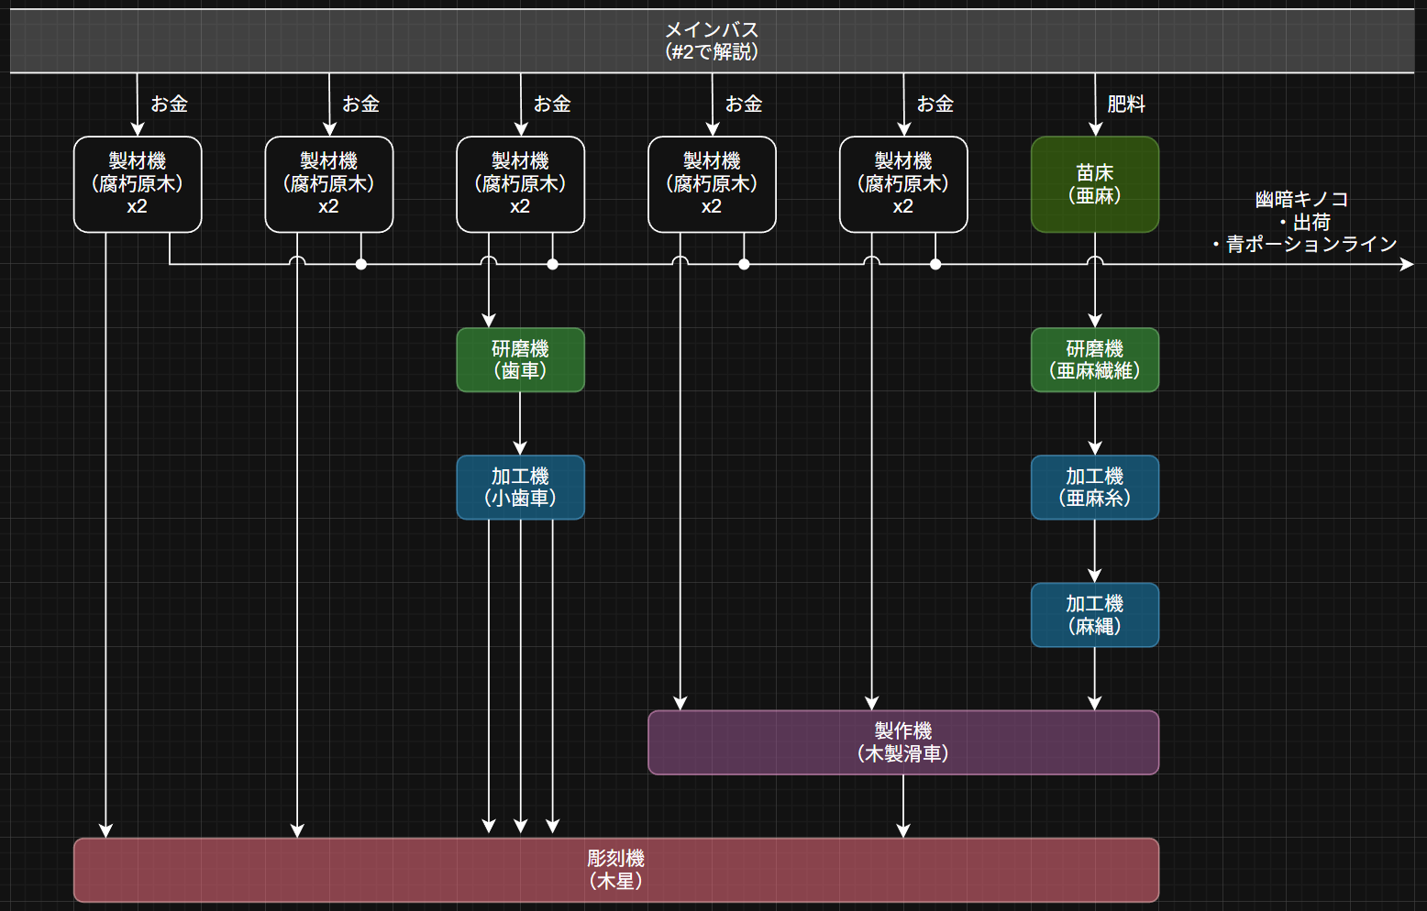Click the 肥料 arrow label

(x=1126, y=104)
